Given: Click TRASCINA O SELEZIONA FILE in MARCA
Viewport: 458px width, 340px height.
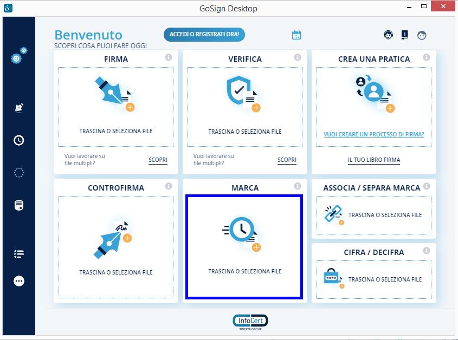Looking at the screenshot, I should [x=245, y=271].
